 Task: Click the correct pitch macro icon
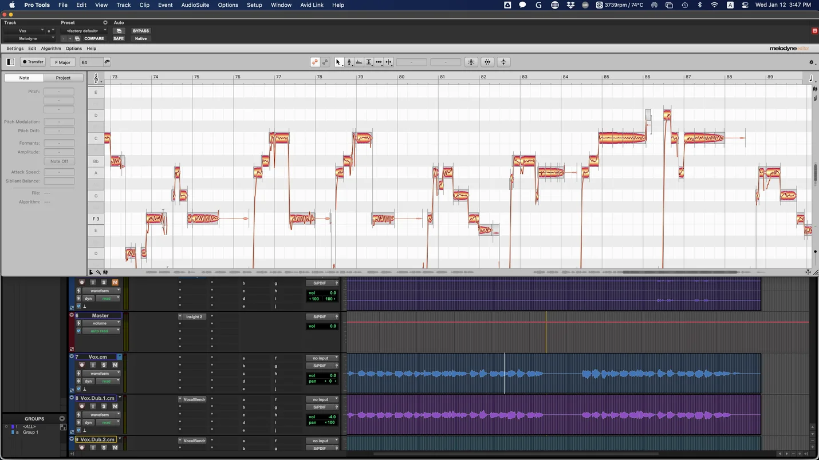(471, 62)
